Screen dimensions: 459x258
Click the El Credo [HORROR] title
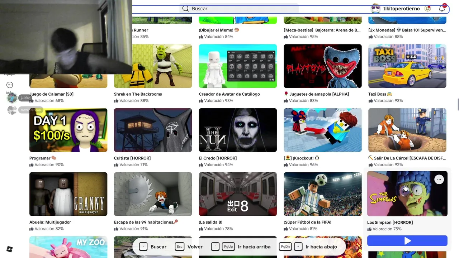tap(218, 158)
